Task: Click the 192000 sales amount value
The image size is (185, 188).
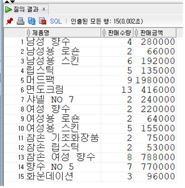Action: pyautogui.click(x=158, y=61)
